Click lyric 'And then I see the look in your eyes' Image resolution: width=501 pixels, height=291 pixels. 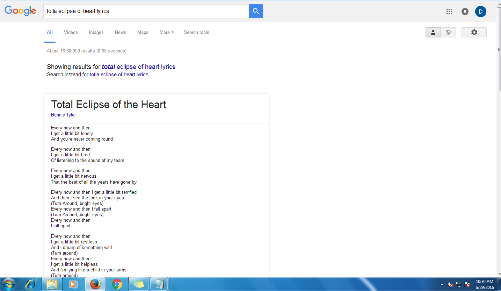click(x=87, y=198)
